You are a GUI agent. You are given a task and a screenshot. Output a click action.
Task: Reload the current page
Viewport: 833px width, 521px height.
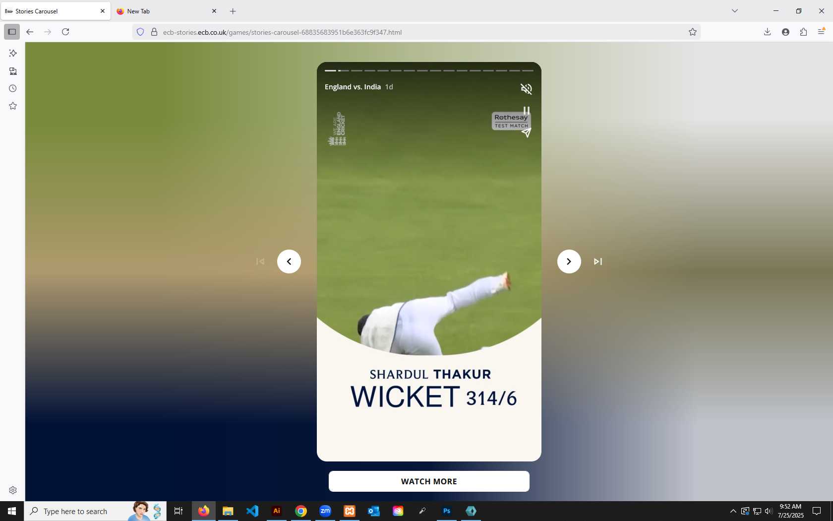click(x=65, y=32)
